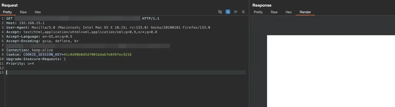Click the empty line 13 in request editor
The width and height of the screenshot is (395, 107).
point(126,73)
